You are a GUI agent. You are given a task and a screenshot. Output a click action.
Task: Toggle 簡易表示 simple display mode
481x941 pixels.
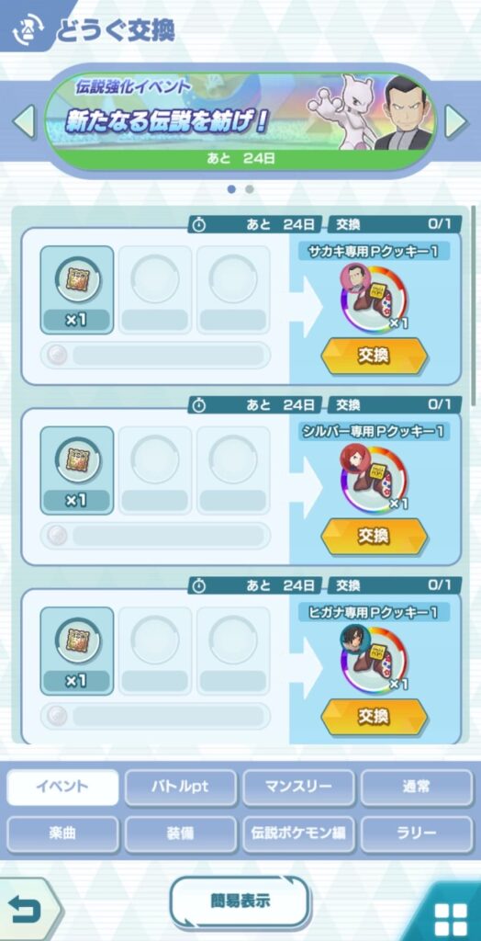click(x=240, y=901)
